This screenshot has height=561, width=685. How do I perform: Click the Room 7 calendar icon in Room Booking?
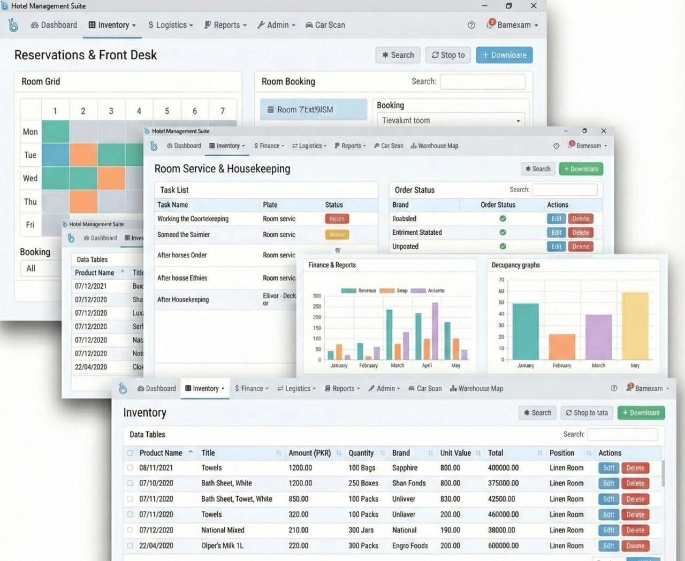[271, 110]
